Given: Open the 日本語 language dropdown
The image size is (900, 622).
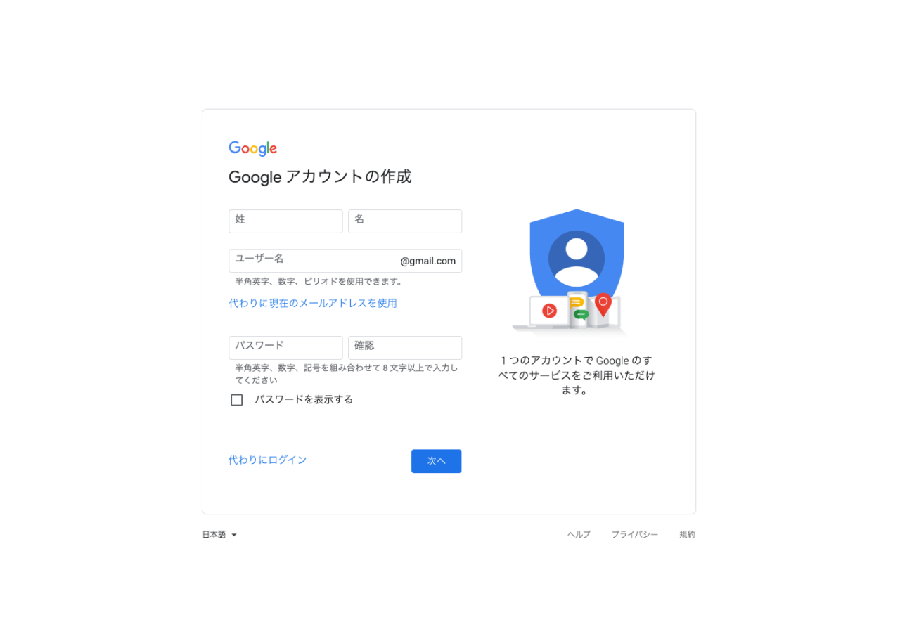Looking at the screenshot, I should point(220,535).
